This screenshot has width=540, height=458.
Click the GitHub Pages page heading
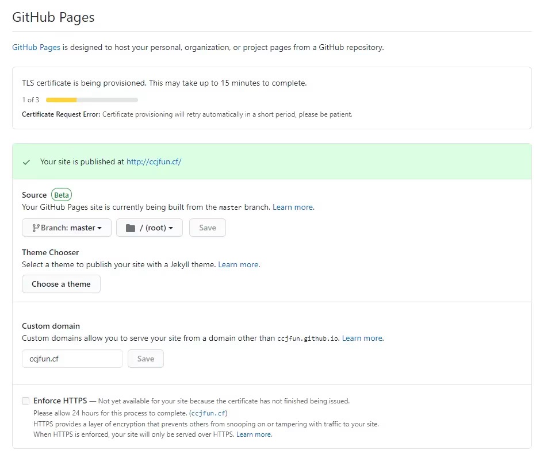click(53, 17)
